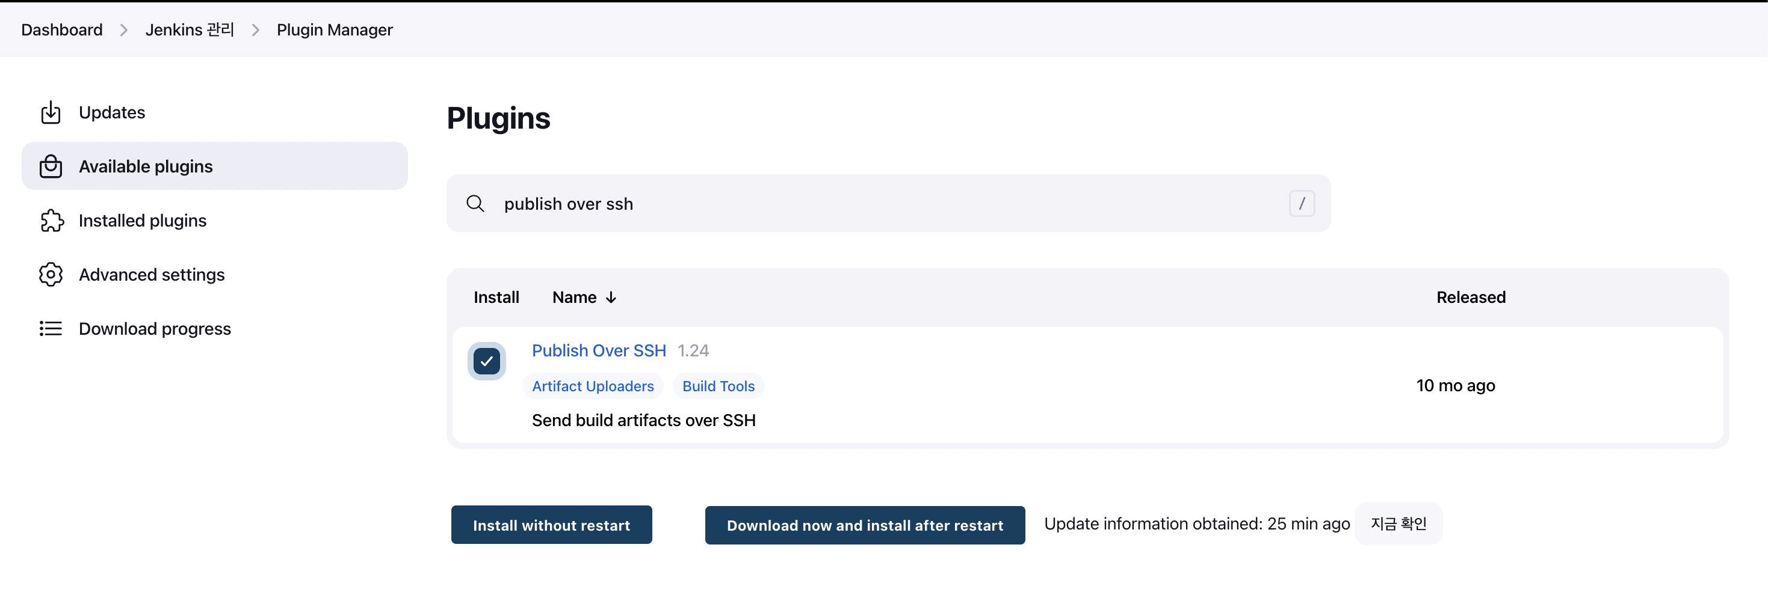Open Jenkins 관리 breadcrumb link
Viewport: 1768px width, 607px height.
click(x=190, y=30)
